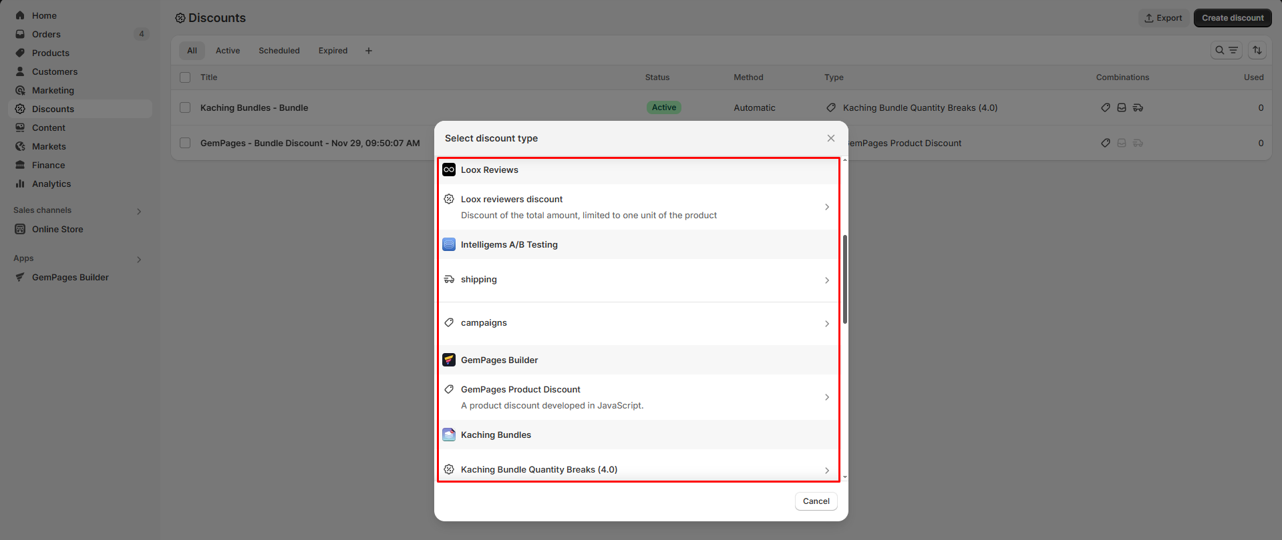Expand the Sales channels section

point(139,212)
